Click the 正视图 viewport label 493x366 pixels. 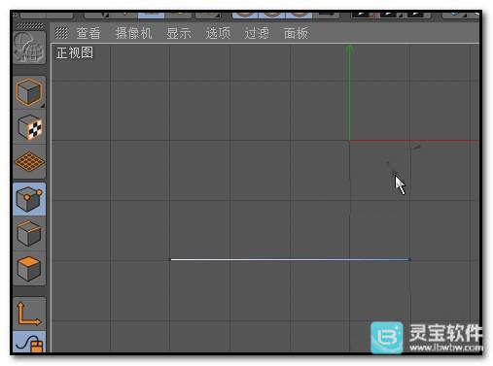click(75, 52)
